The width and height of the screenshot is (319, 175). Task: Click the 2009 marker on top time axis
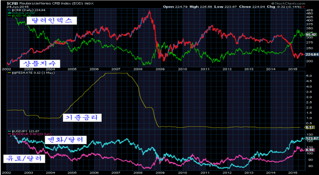pos(159,69)
